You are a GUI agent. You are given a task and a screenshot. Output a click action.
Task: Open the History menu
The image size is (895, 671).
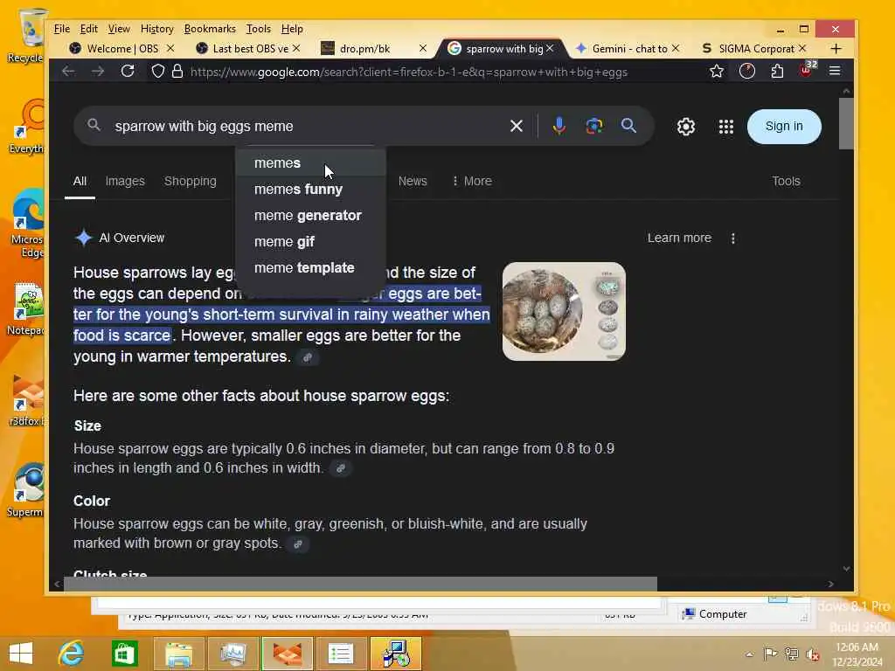(157, 29)
